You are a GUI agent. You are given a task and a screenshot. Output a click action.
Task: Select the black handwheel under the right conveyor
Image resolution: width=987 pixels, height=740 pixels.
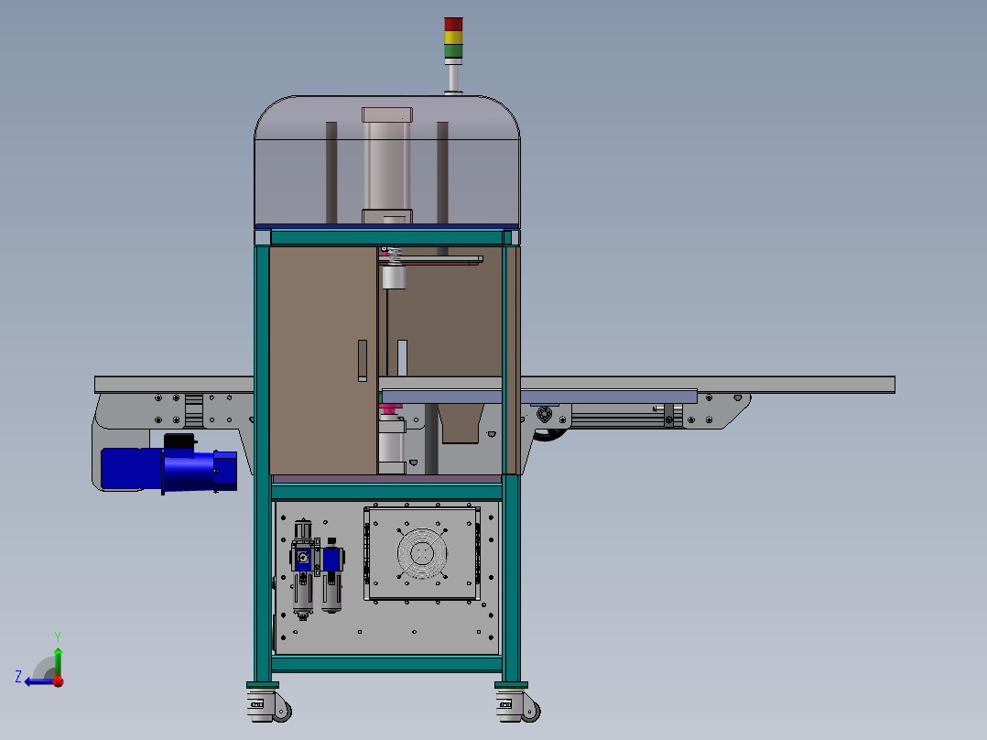549,434
